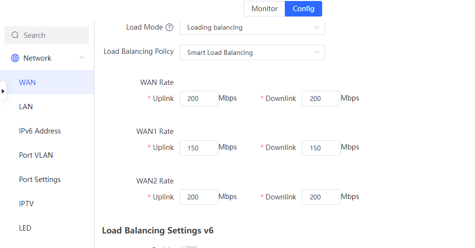475x248 pixels.
Task: Open the LED settings page
Action: point(25,228)
